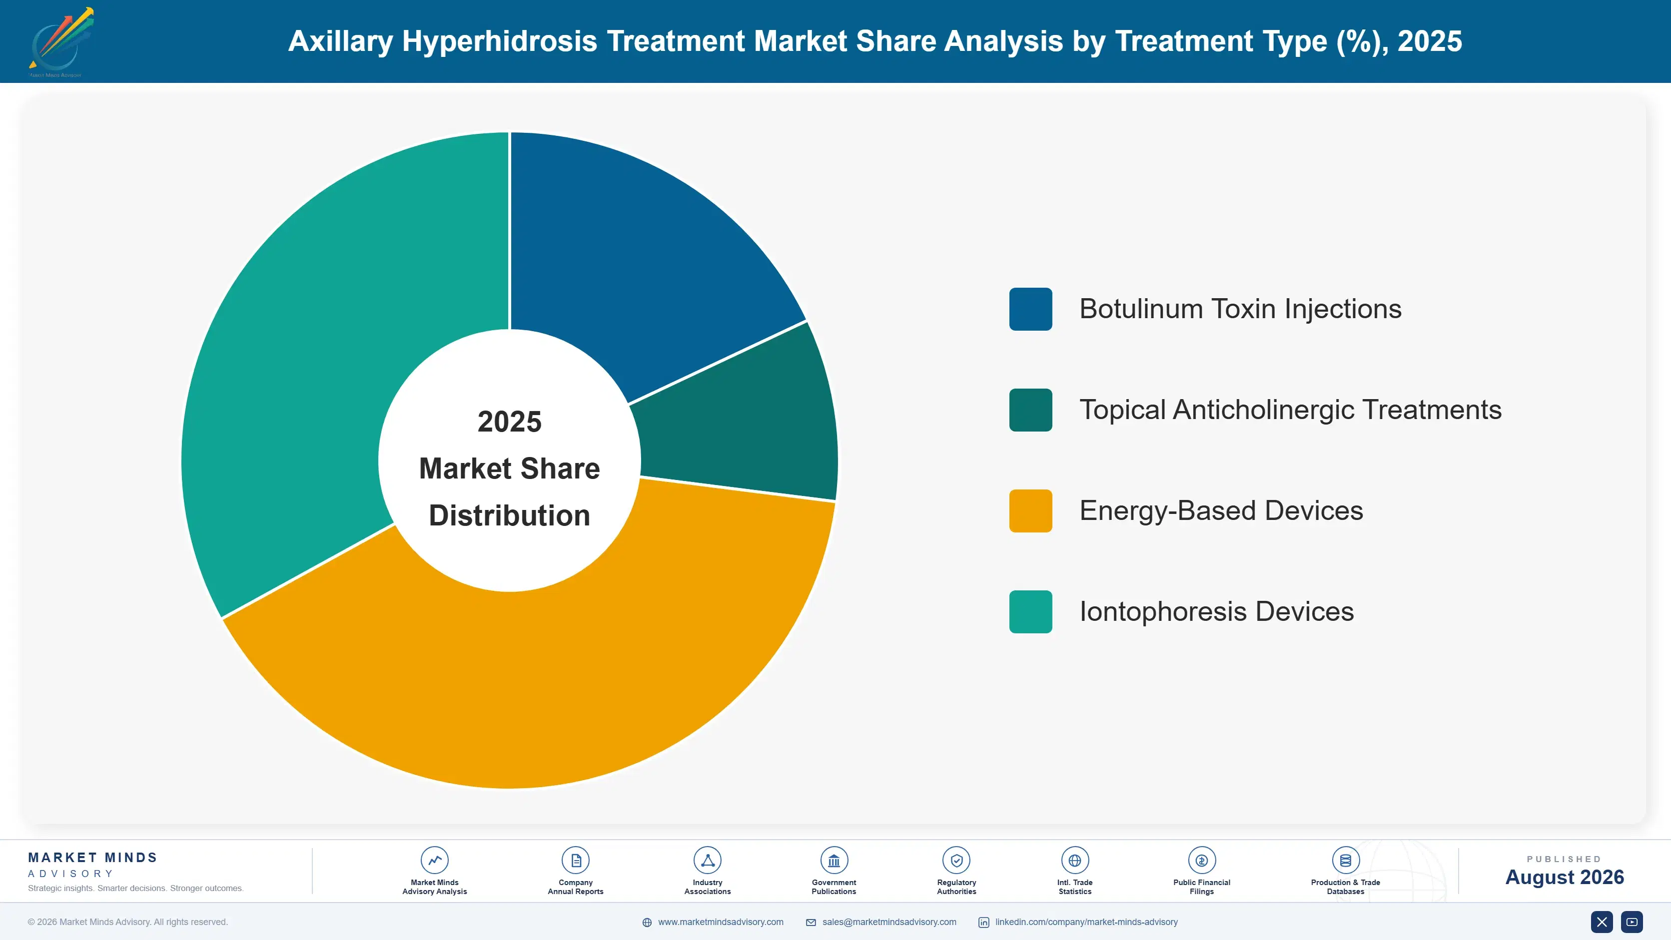The width and height of the screenshot is (1671, 940).
Task: Click the Energy-Based Devices orange swatch
Action: pos(1031,511)
